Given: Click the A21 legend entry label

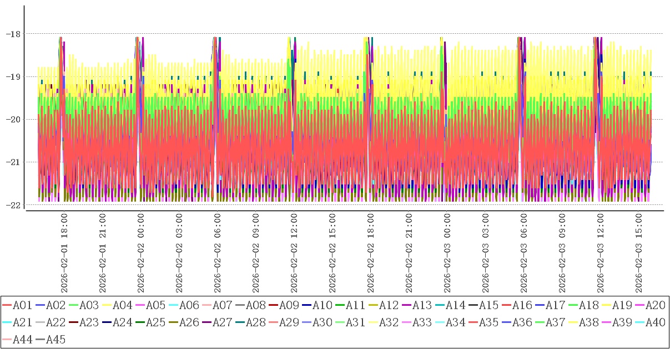Looking at the screenshot, I should pos(22,322).
